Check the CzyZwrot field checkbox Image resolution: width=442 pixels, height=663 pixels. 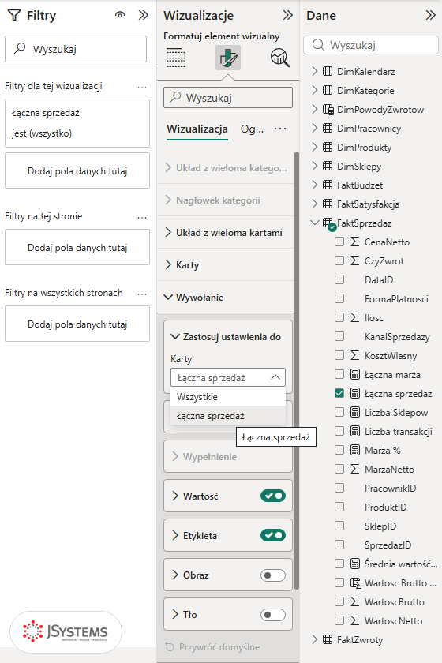tap(339, 260)
